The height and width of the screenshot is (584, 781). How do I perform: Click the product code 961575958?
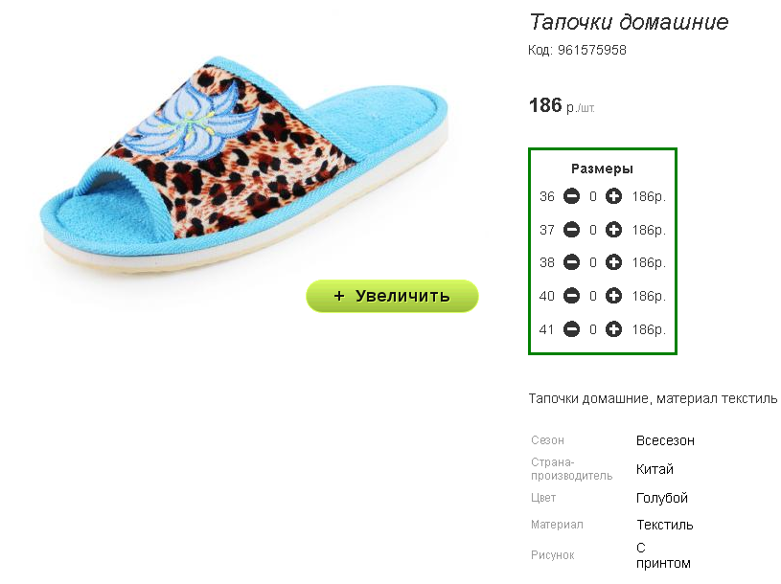(591, 50)
